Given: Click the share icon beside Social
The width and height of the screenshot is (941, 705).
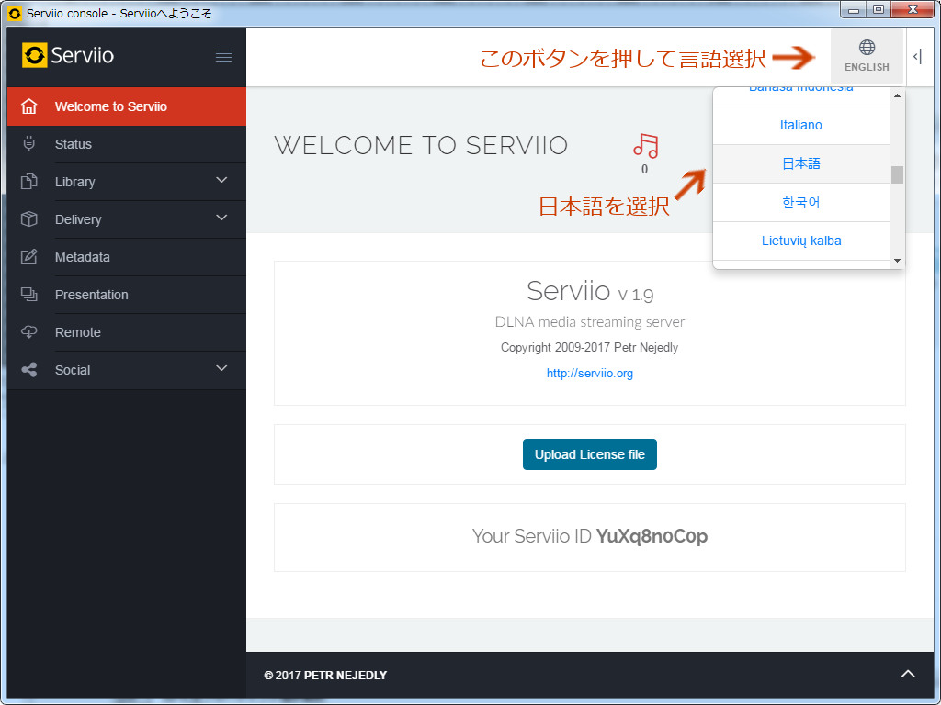Looking at the screenshot, I should tap(28, 370).
